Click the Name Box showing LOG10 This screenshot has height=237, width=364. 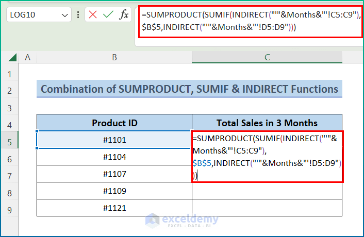point(34,15)
